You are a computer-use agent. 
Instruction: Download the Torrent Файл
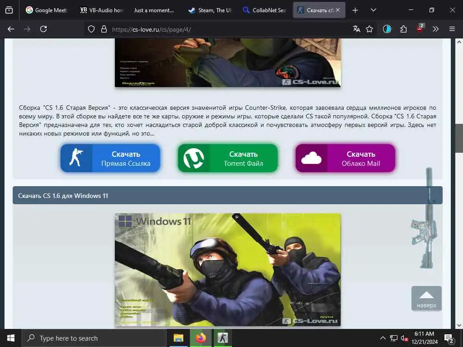click(x=228, y=159)
